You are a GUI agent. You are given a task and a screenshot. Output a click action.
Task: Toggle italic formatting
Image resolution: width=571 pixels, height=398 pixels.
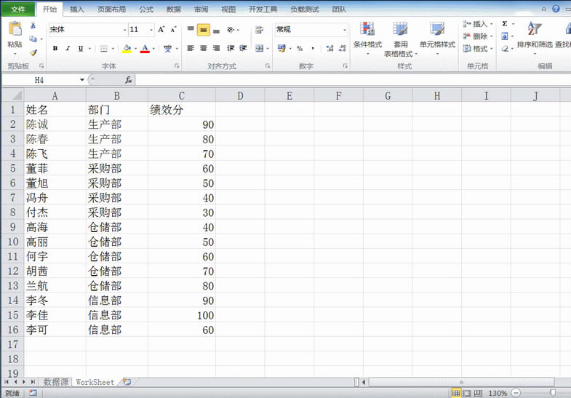point(68,49)
